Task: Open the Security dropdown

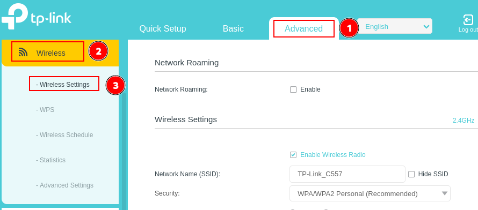Action: [370, 193]
